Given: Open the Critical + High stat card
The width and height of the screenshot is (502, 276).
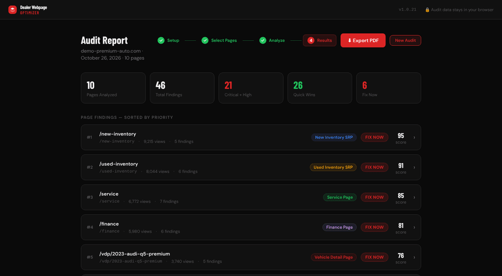Looking at the screenshot, I should click(251, 88).
